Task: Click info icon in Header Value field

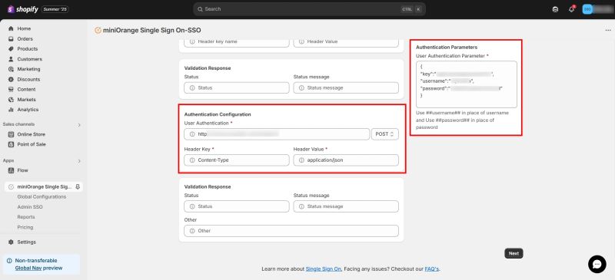Action: tap(301, 160)
